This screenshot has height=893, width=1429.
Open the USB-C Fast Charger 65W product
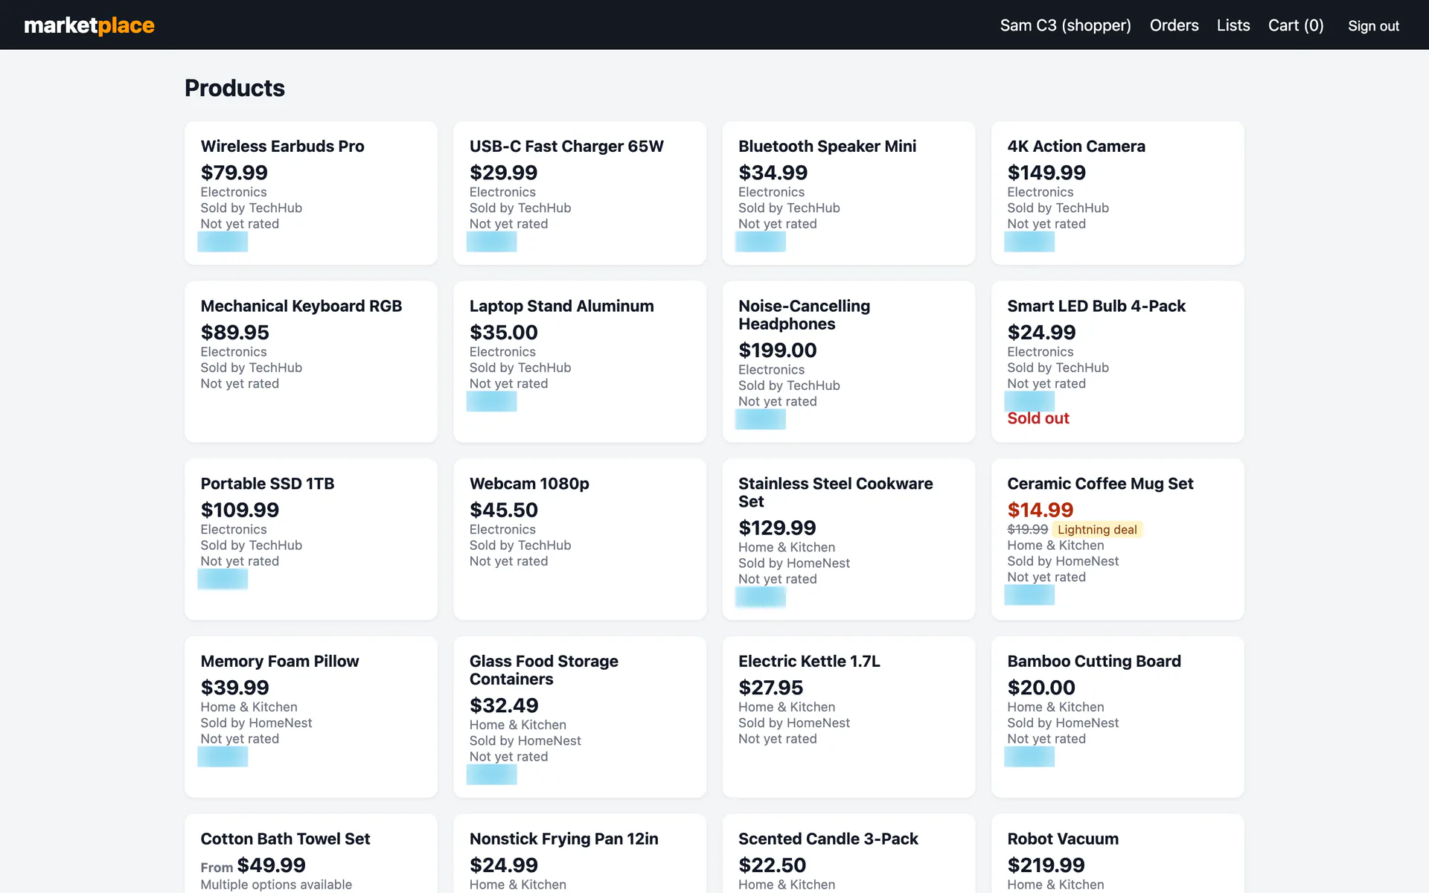[x=566, y=146]
